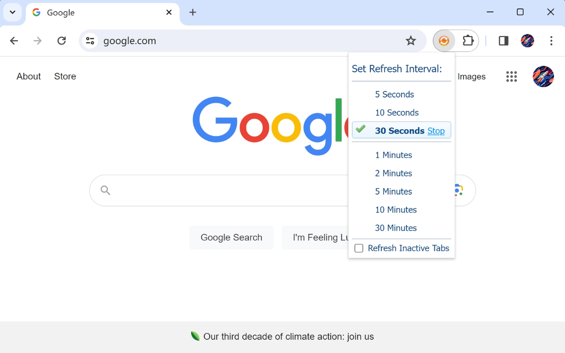Pick the 30 Minutes refresh option
565x353 pixels.
click(x=395, y=228)
